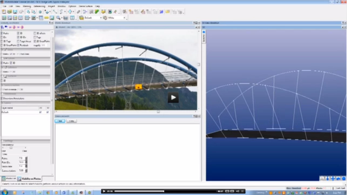Click the Save project disk icon
Screen dimensions: 347x195
click(15, 12)
